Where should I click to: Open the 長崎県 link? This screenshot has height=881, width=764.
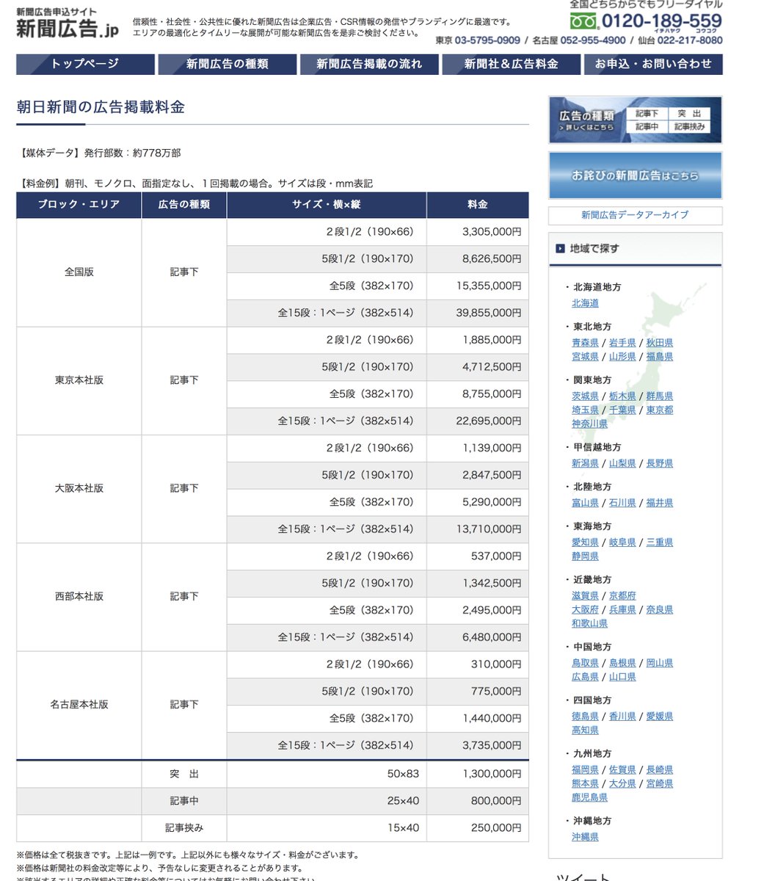point(660,771)
